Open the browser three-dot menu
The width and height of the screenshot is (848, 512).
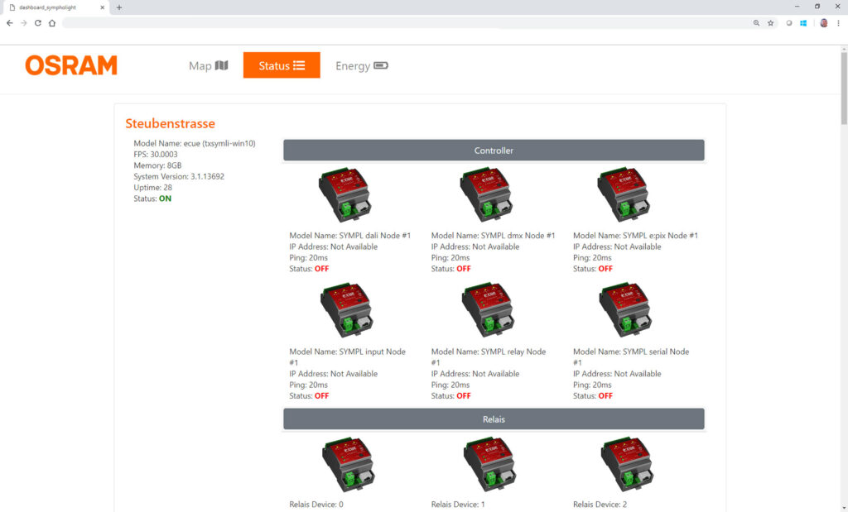pyautogui.click(x=838, y=22)
